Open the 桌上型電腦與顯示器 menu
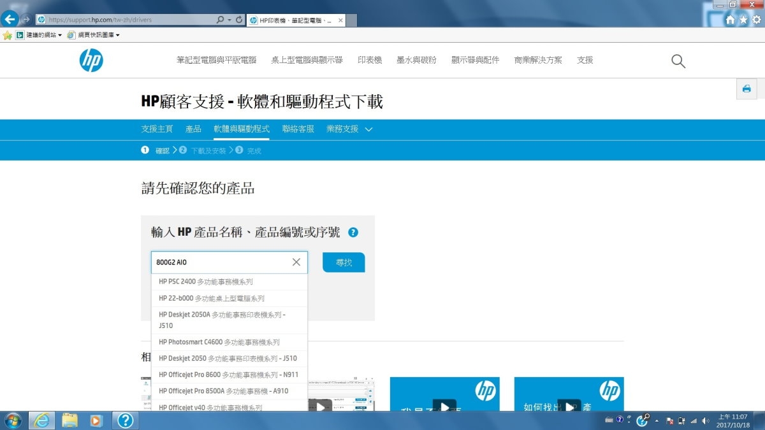 tap(307, 60)
